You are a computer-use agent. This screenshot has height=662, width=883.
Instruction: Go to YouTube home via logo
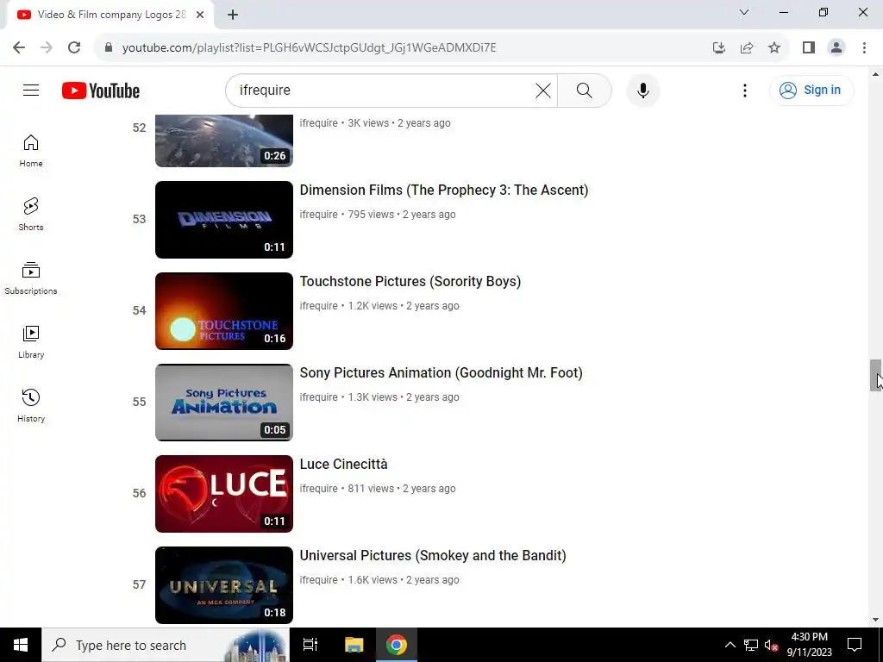[x=101, y=91]
